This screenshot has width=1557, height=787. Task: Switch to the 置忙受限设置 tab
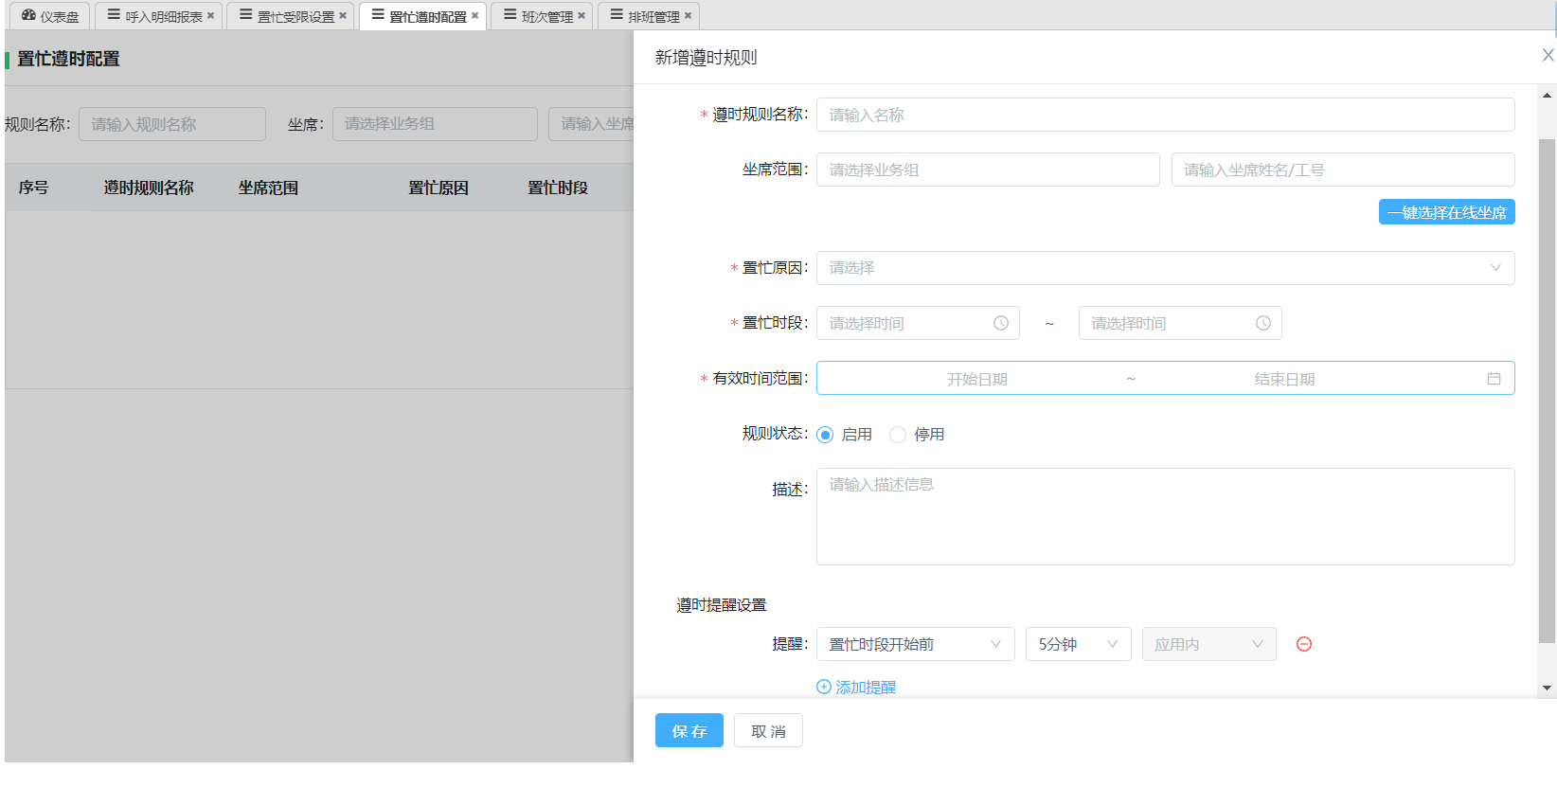(x=290, y=16)
